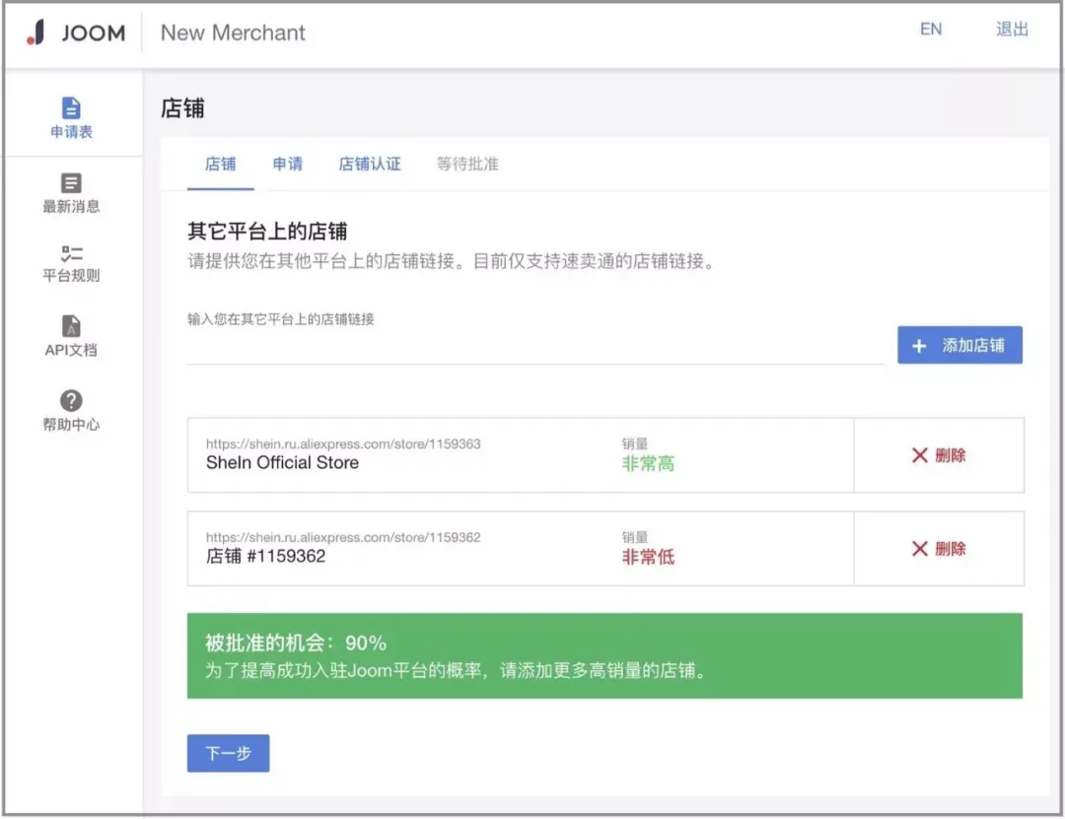
Task: Open the API文档 document icon
Action: [71, 326]
